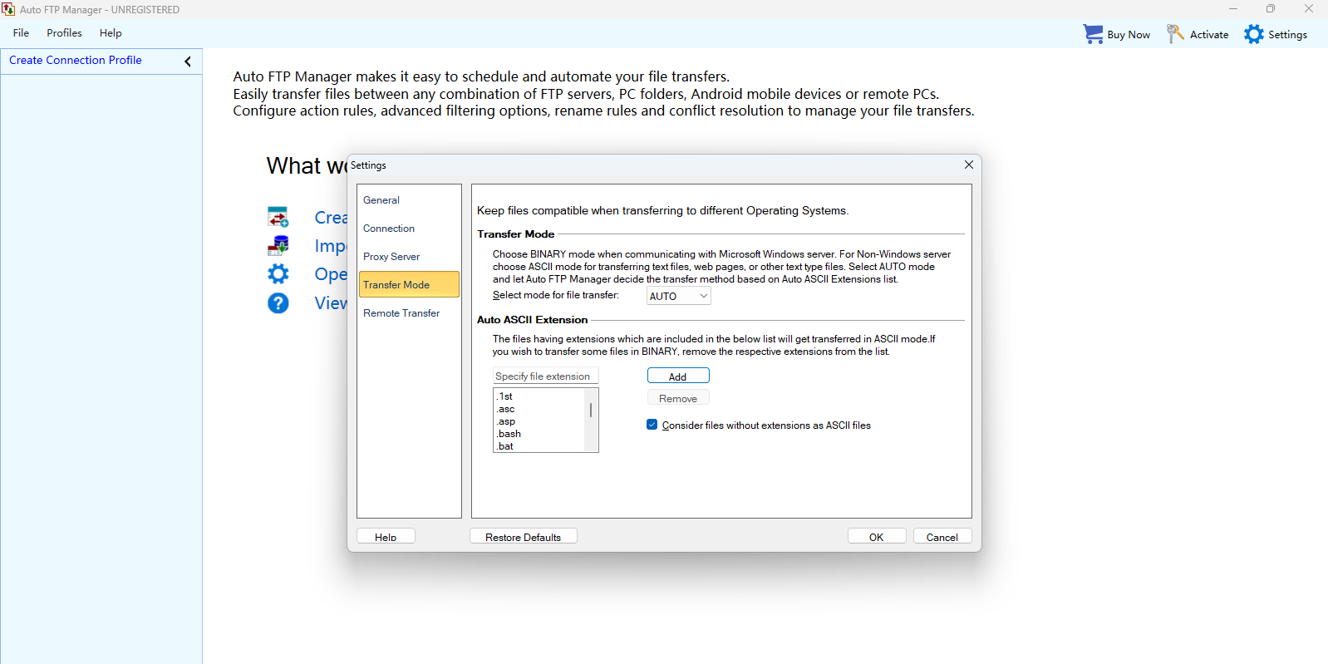1328x664 pixels.
Task: Click the Buy Now label
Action: pyautogui.click(x=1129, y=35)
